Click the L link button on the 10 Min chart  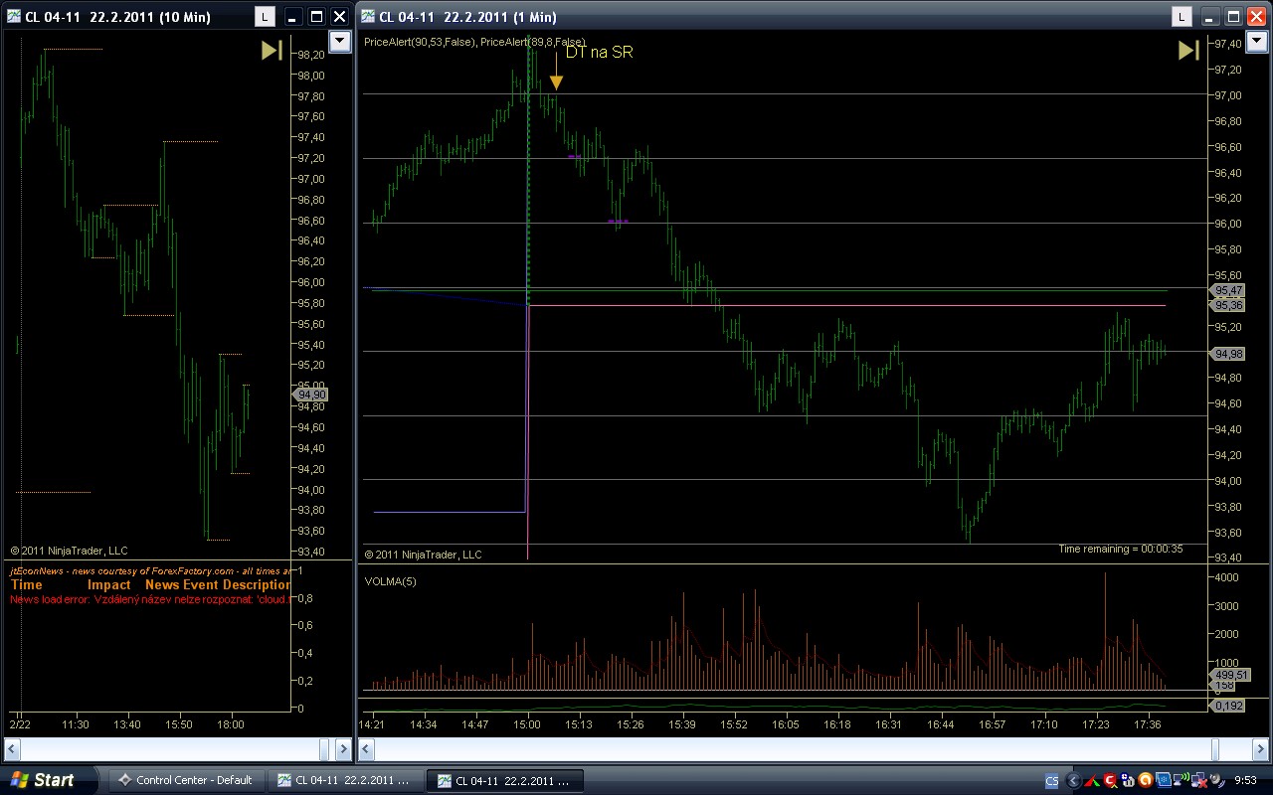click(265, 17)
